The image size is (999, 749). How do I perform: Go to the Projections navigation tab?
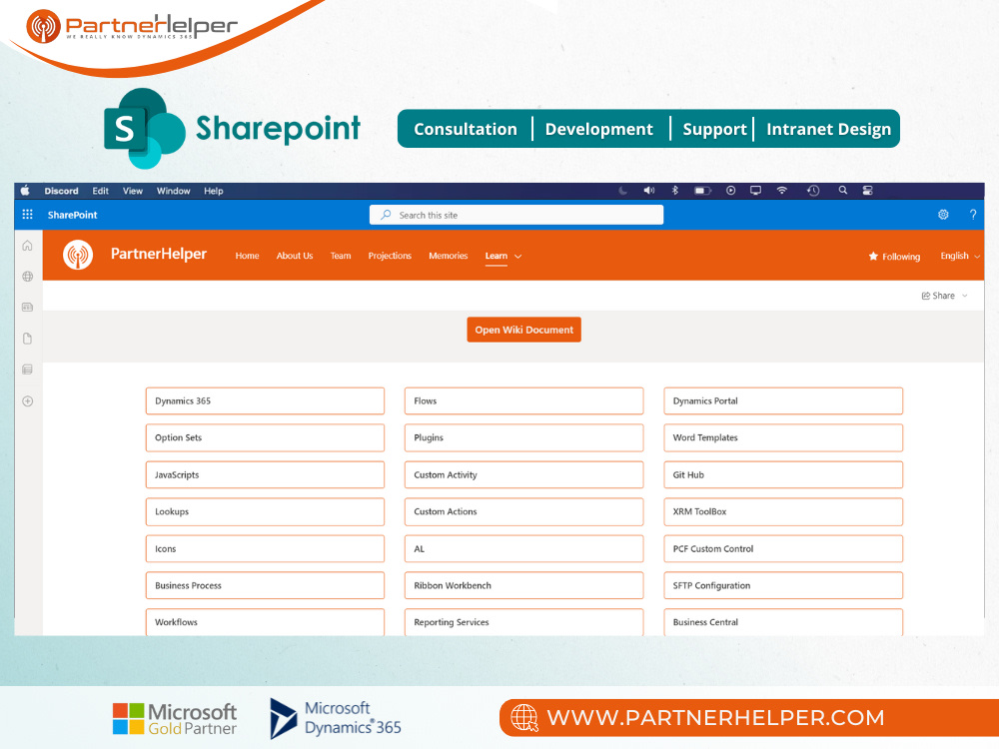coord(390,256)
